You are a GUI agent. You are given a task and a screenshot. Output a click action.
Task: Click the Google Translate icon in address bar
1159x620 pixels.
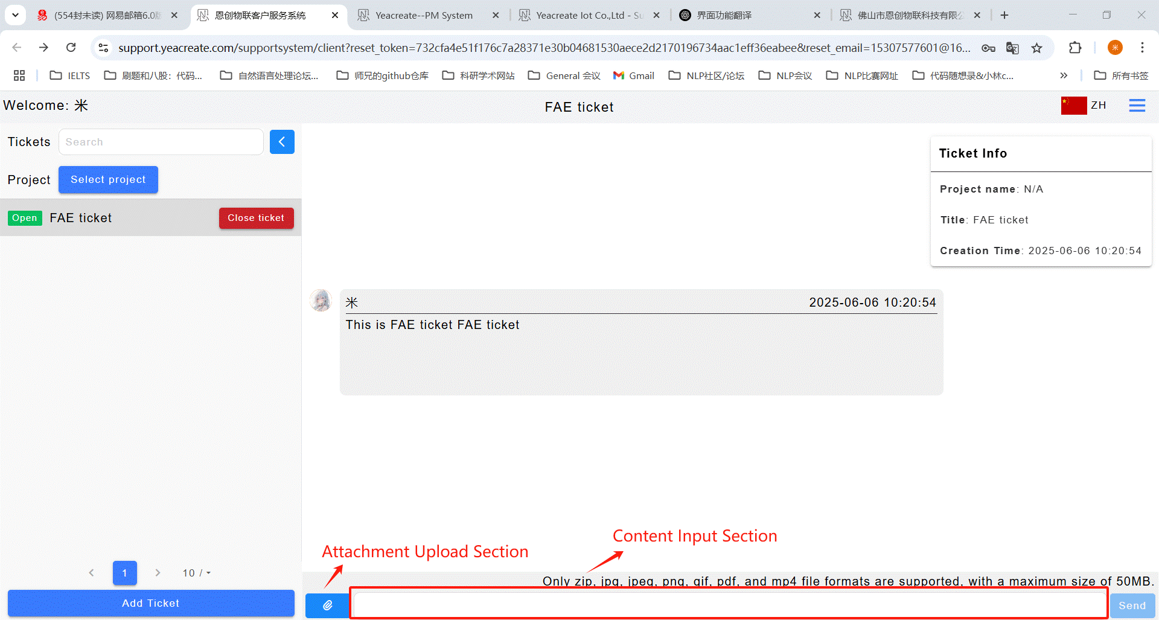point(1012,48)
